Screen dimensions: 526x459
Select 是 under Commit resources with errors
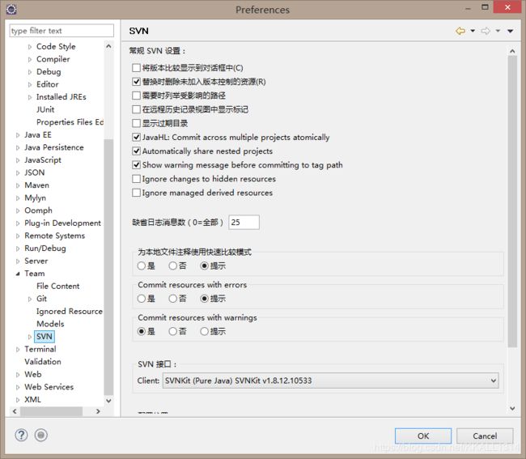coord(142,298)
